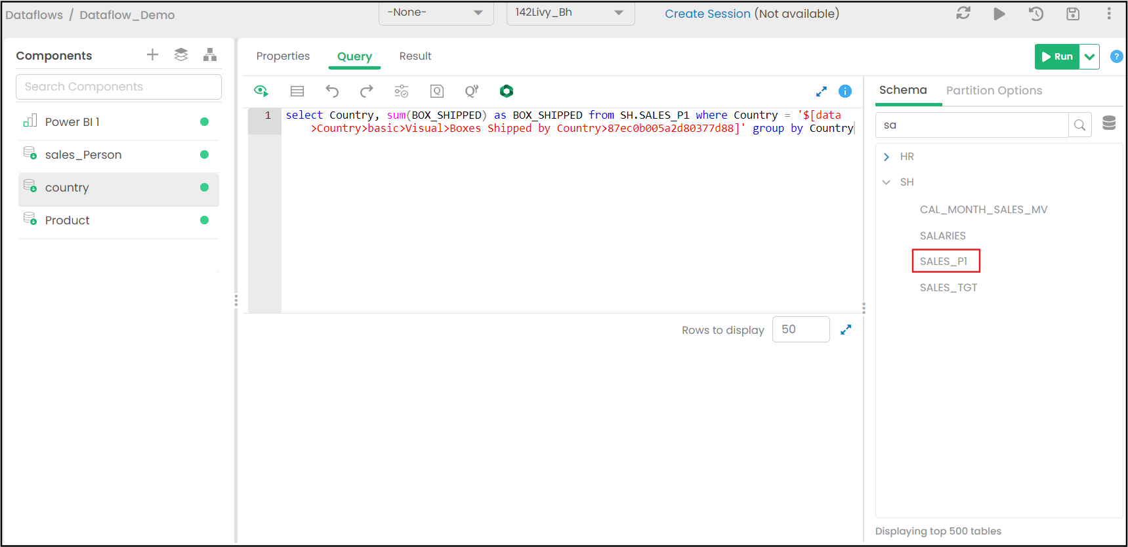Click the schema search magnifier icon
The image size is (1128, 547).
[1080, 125]
